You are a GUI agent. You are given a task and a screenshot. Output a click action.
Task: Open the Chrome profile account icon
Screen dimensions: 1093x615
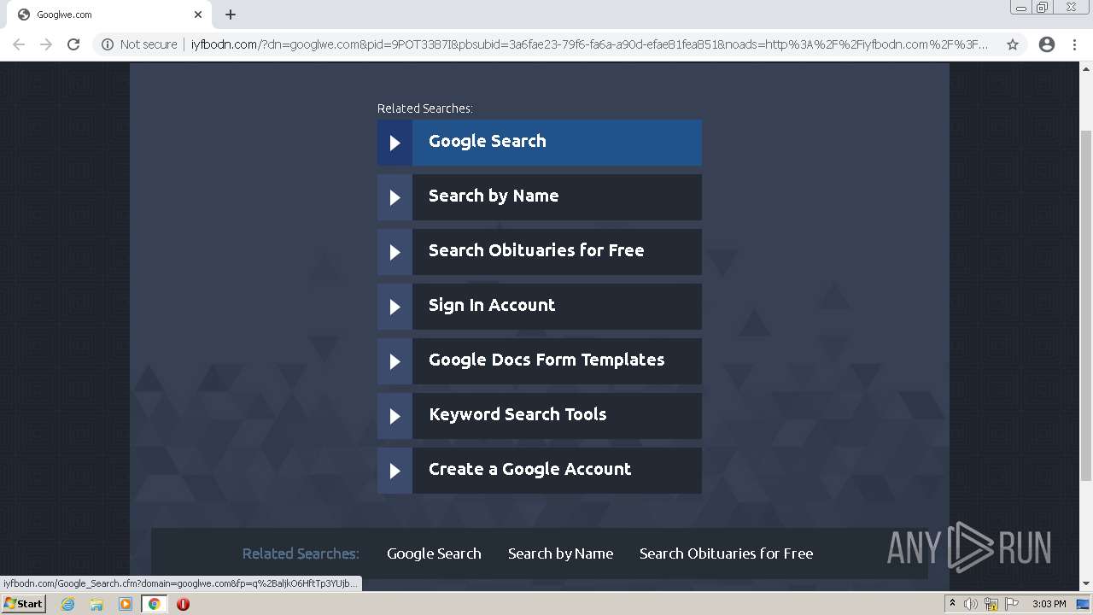tap(1047, 44)
